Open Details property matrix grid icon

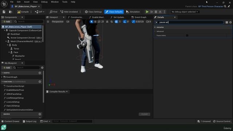(226, 22)
